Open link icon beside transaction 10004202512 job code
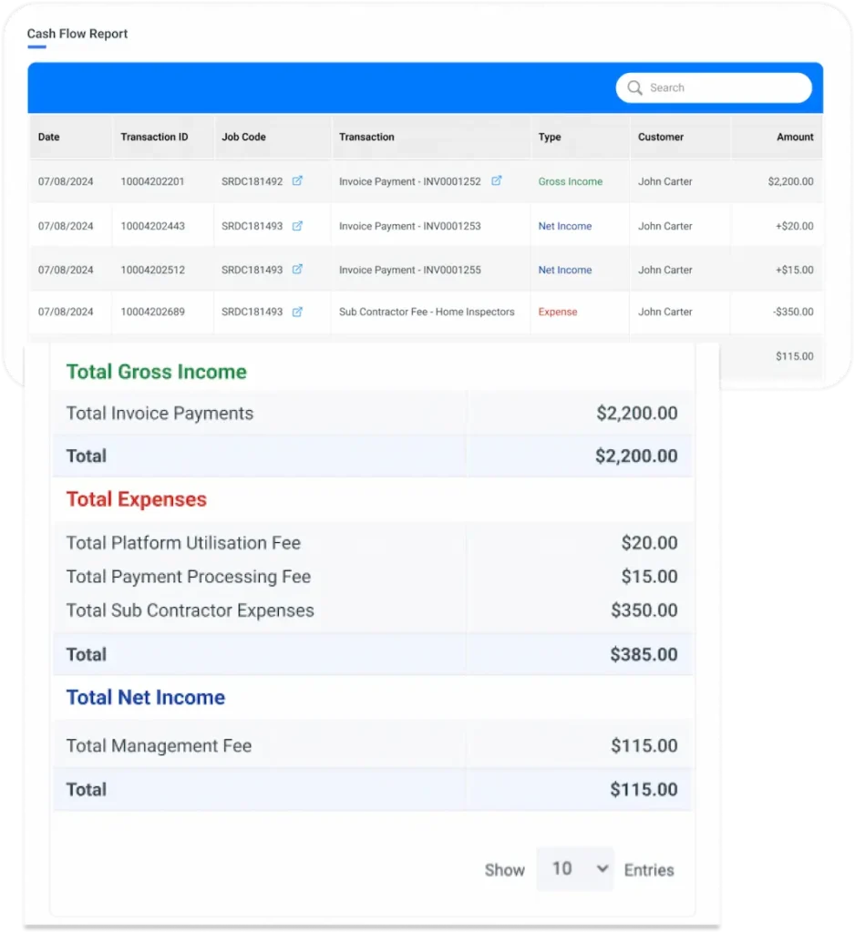This screenshot has height=933, width=855. pos(297,270)
